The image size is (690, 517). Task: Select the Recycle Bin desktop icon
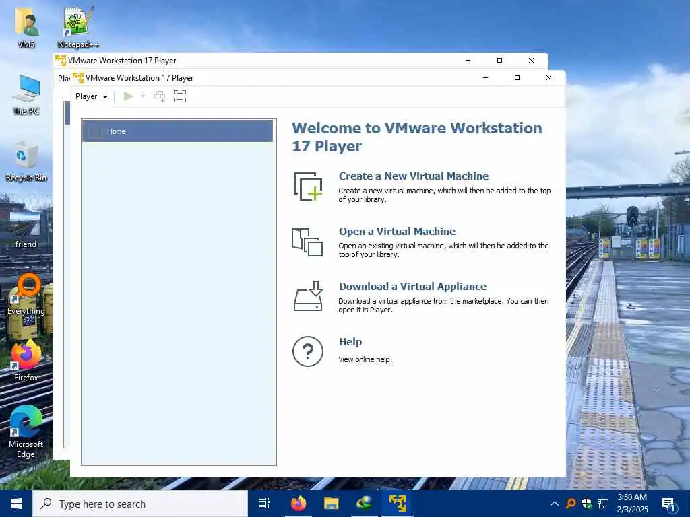(26, 162)
